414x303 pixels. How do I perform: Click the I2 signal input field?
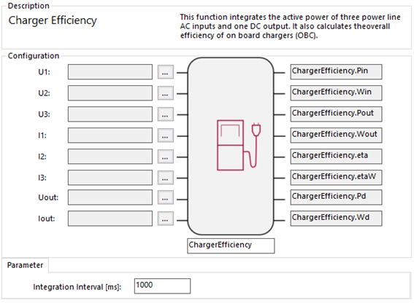pyautogui.click(x=110, y=157)
